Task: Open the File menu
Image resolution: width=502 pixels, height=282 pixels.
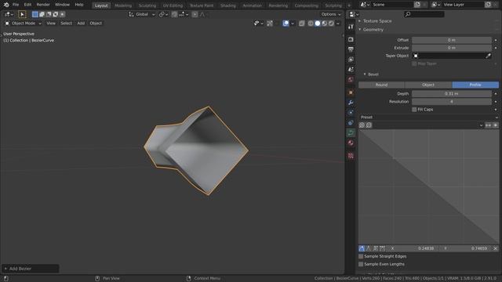Action: pos(16,5)
